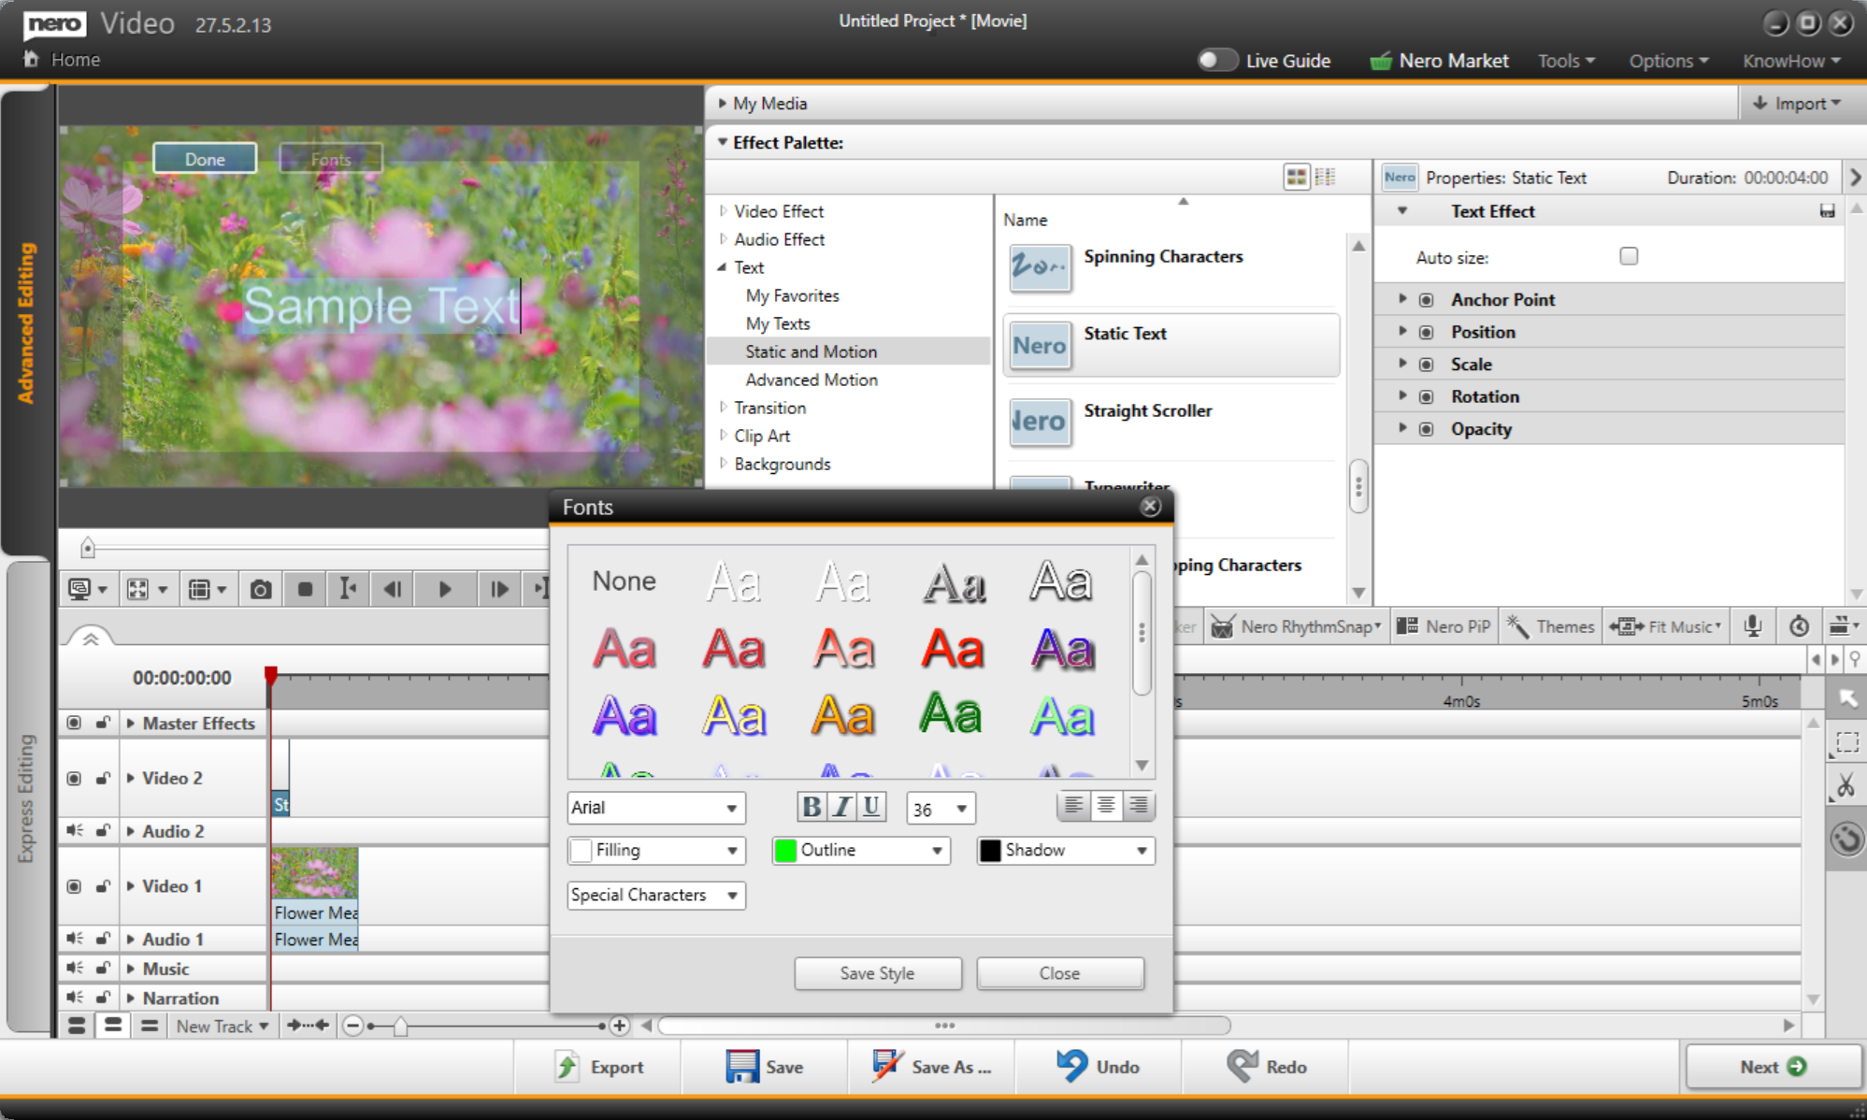Enable the Auto size checkbox
This screenshot has width=1867, height=1120.
tap(1629, 256)
